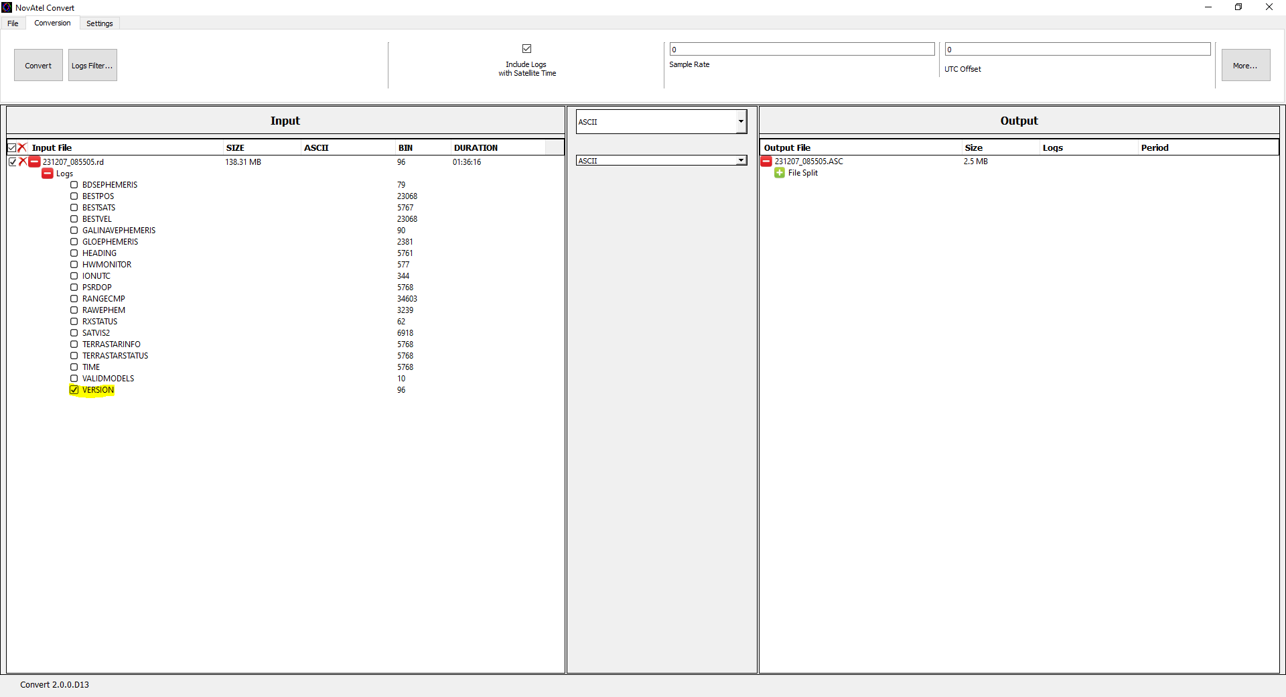The image size is (1286, 697).
Task: Click the red X icon beside 231207_085505.rd
Action: 23,162
